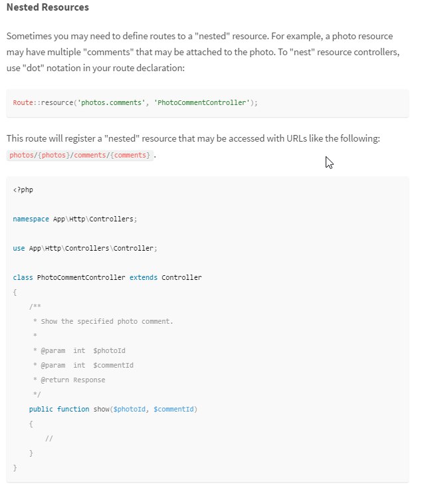424x502 pixels.
Task: Click the extends keyword in class line
Action: tap(144, 277)
